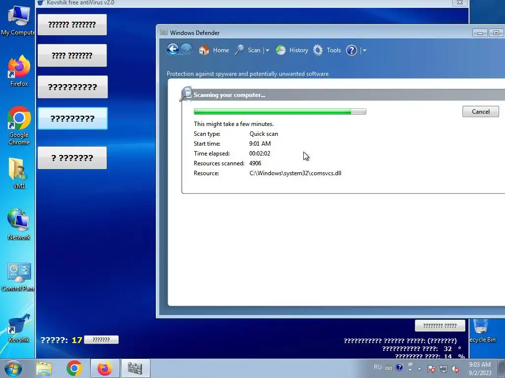Click the scan progress bar
Screen dimensions: 505x378
[x=280, y=112]
